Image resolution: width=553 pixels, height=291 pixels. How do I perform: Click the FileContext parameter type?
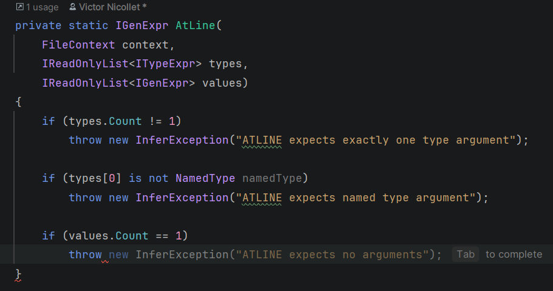79,44
